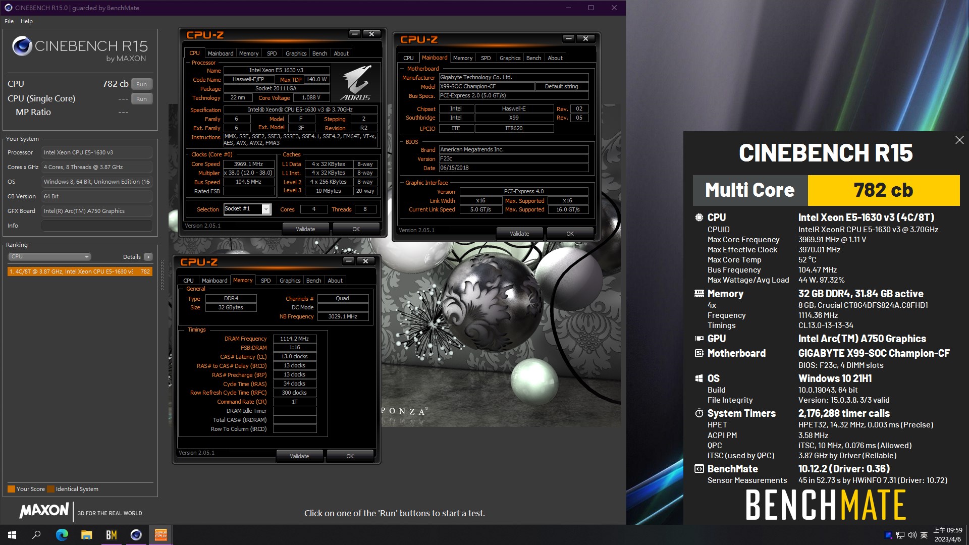Image resolution: width=969 pixels, height=545 pixels.
Task: Click the network tray icon
Action: coord(900,535)
